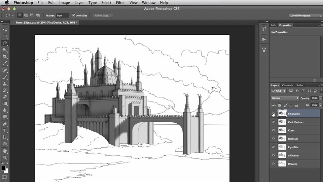Uncheck the Anti-alias checkbox
323x182 pixels.
point(74,15)
